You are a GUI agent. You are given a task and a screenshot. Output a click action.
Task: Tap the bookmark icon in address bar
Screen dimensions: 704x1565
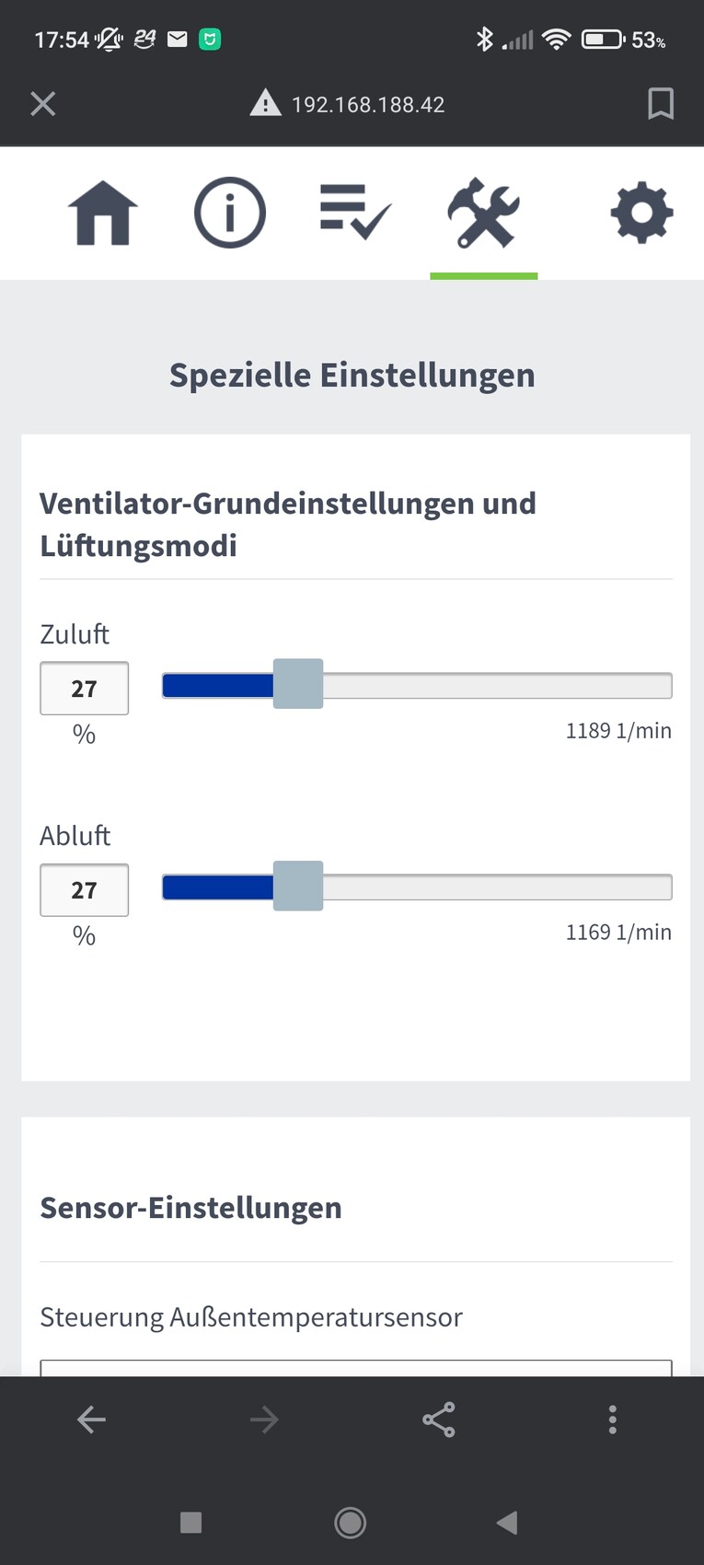(660, 104)
